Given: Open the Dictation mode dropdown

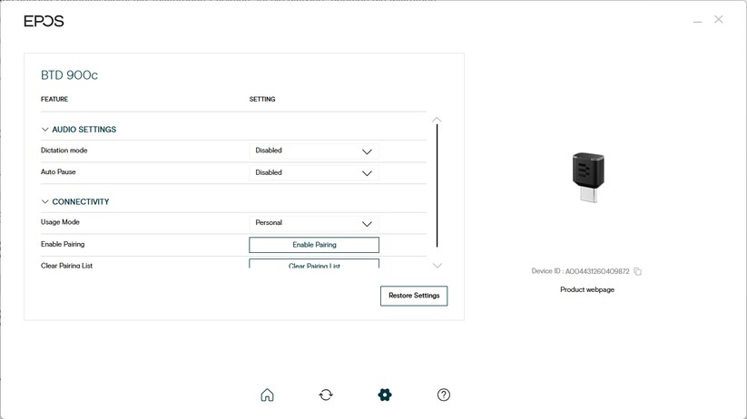Looking at the screenshot, I should point(314,151).
